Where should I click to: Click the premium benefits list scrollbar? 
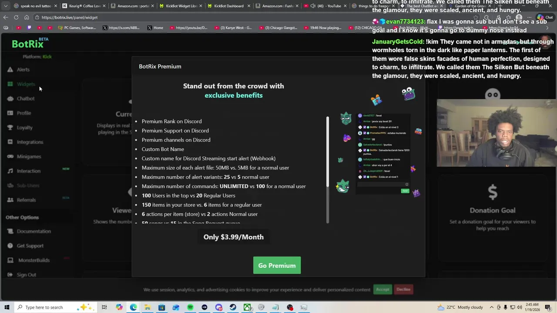(x=328, y=152)
